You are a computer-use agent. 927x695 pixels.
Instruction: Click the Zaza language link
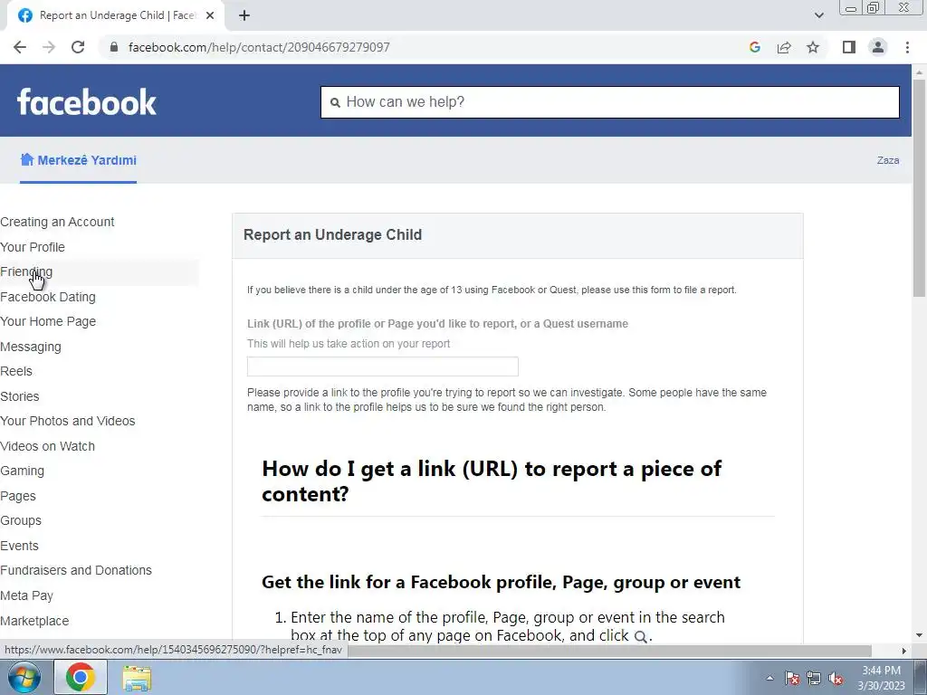click(x=888, y=160)
